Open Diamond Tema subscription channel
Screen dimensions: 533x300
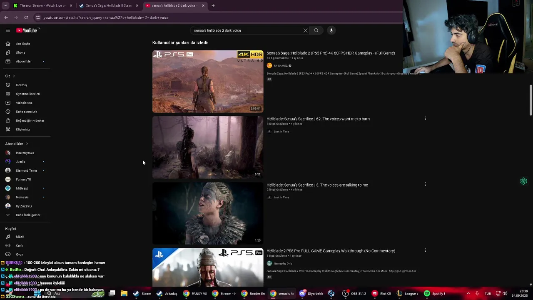(x=25, y=170)
